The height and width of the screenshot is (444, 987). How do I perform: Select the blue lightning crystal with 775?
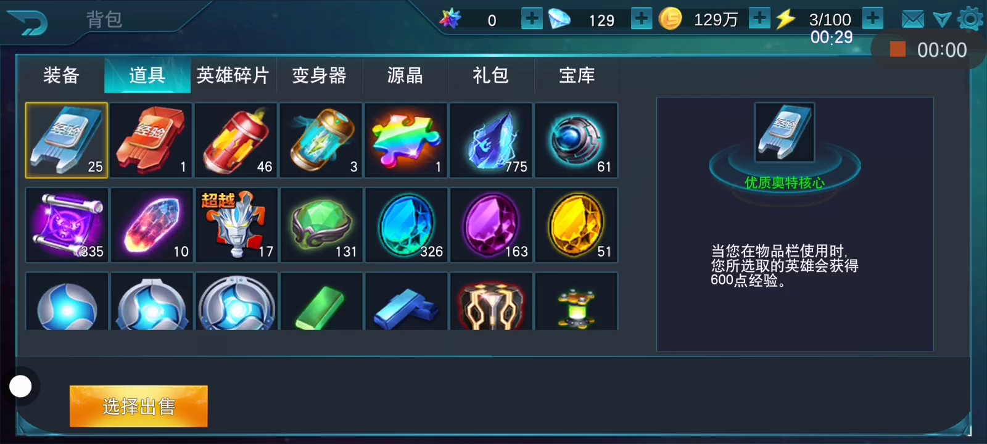(x=491, y=140)
